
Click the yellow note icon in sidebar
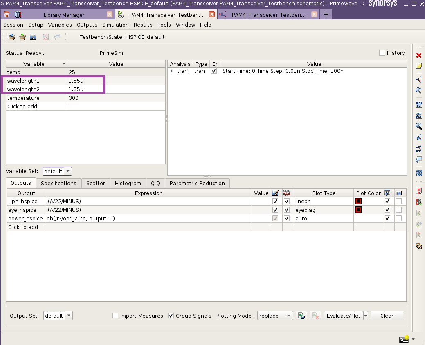pyautogui.click(x=419, y=66)
